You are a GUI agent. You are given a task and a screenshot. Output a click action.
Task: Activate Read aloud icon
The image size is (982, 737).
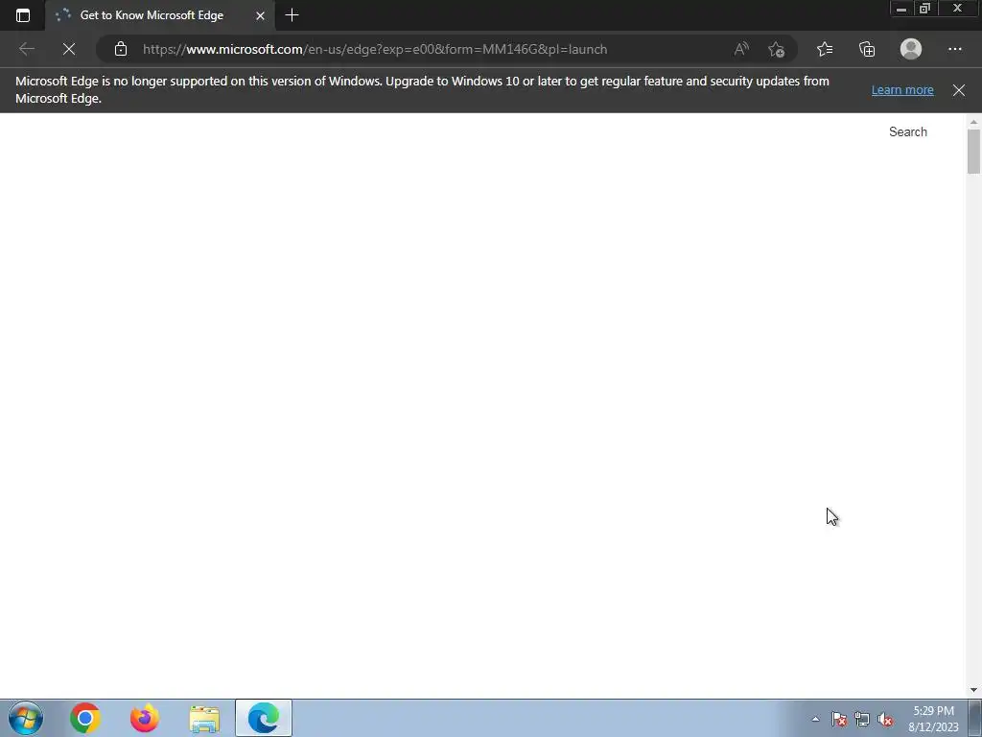741,49
